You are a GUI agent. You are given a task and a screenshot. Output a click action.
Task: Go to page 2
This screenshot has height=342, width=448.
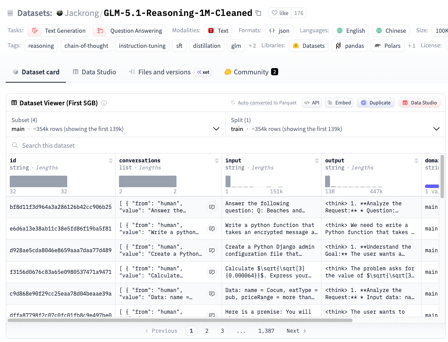pyautogui.click(x=207, y=330)
